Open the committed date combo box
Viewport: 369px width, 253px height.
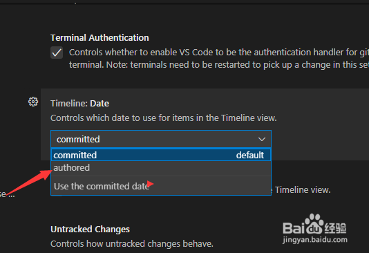pos(161,139)
